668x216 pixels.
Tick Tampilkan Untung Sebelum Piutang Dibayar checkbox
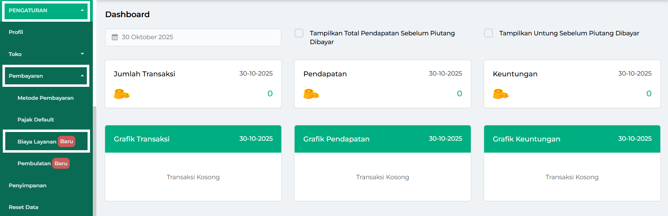point(488,33)
